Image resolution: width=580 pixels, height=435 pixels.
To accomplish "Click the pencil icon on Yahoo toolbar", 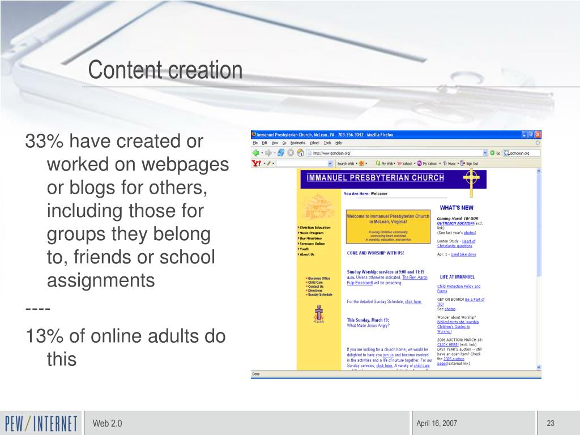I will pyautogui.click(x=269, y=163).
